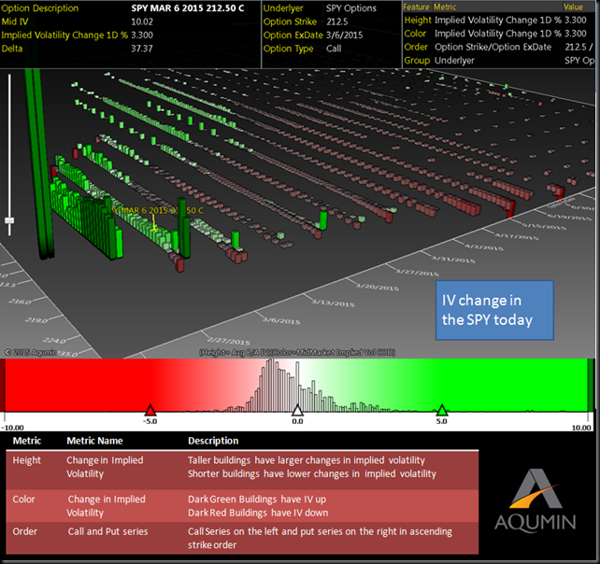Image resolution: width=600 pixels, height=564 pixels.
Task: Click the 224.0 strike axis label
Action: (x=54, y=340)
